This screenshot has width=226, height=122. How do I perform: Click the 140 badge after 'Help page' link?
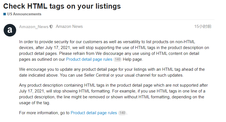tap(118, 59)
